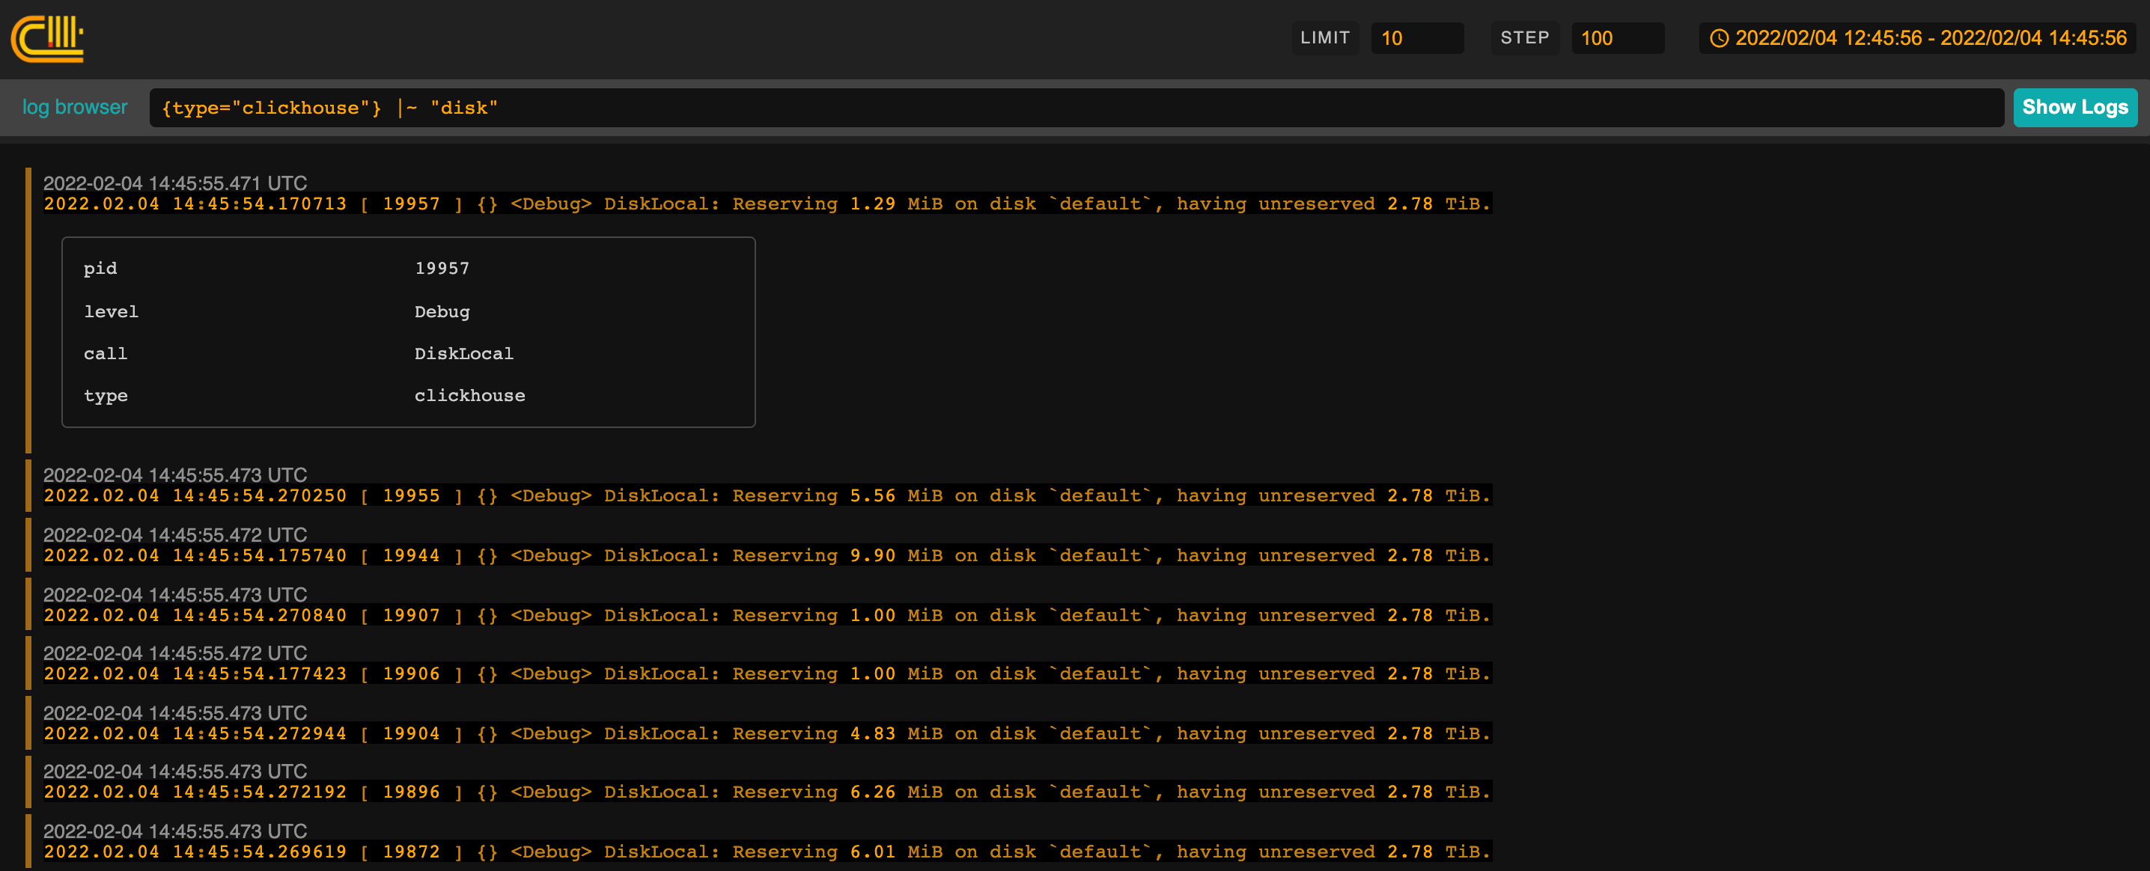The image size is (2150, 871).
Task: Select the clickhouse type value in detail panel
Action: coord(470,395)
